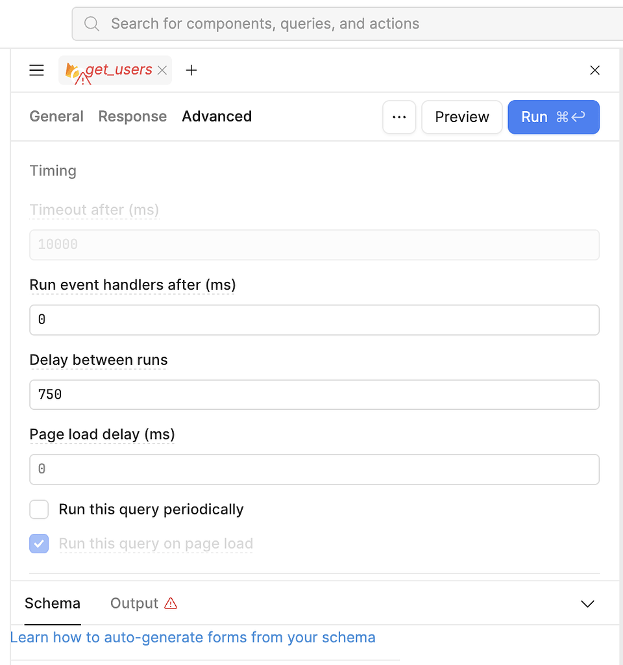The image size is (623, 665).
Task: Close the query editor panel
Action: pyautogui.click(x=595, y=70)
